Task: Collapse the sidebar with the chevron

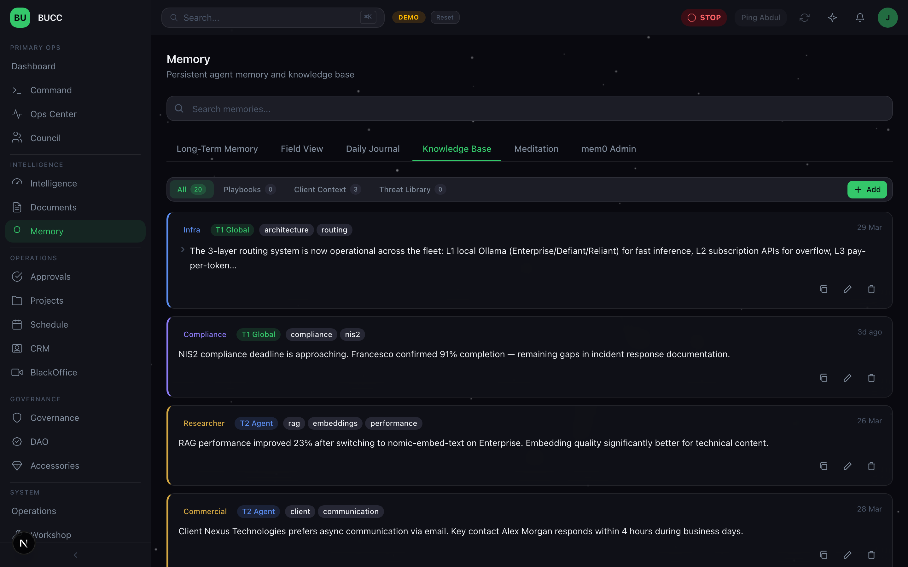Action: (75, 555)
